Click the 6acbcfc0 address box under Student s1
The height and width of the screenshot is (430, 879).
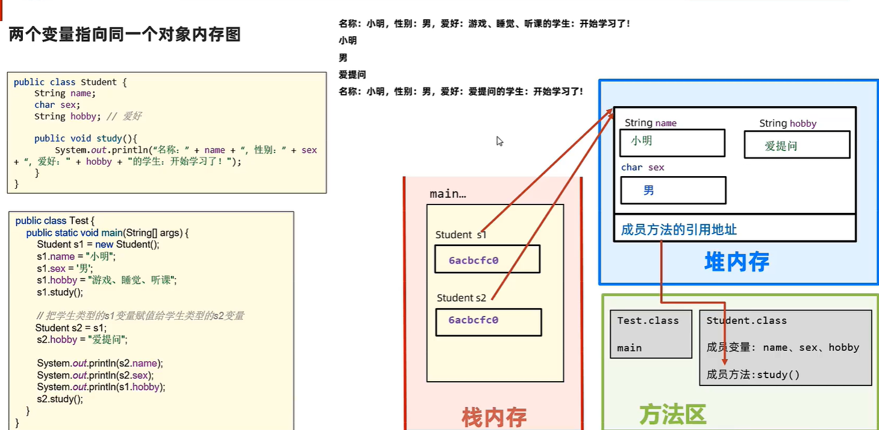pos(487,259)
